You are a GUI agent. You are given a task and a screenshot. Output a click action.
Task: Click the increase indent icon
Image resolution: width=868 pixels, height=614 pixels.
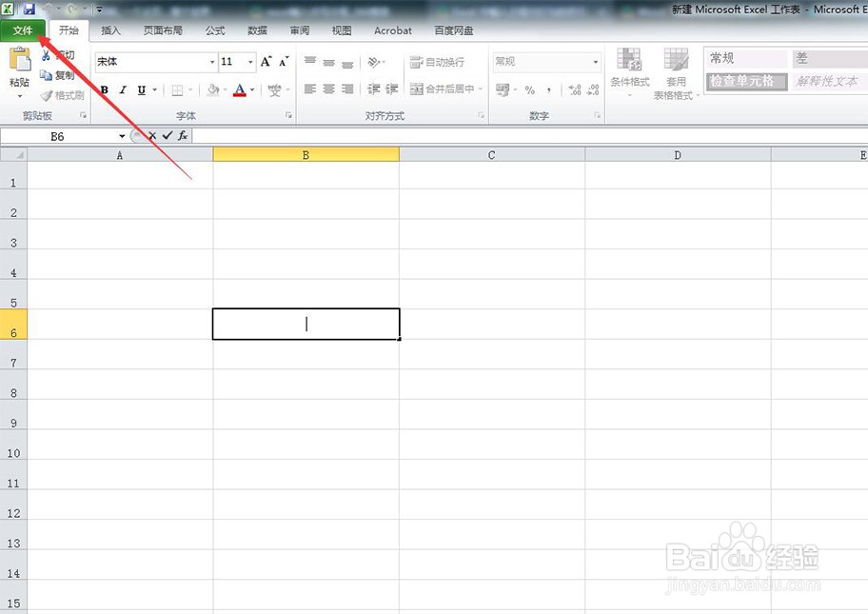click(x=392, y=89)
